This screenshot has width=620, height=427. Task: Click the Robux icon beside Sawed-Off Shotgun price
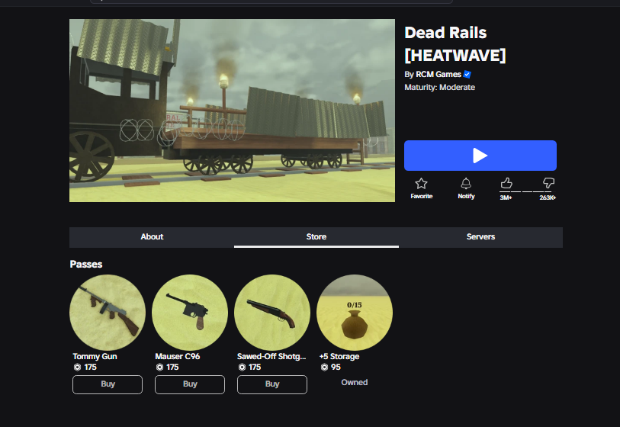tap(242, 368)
